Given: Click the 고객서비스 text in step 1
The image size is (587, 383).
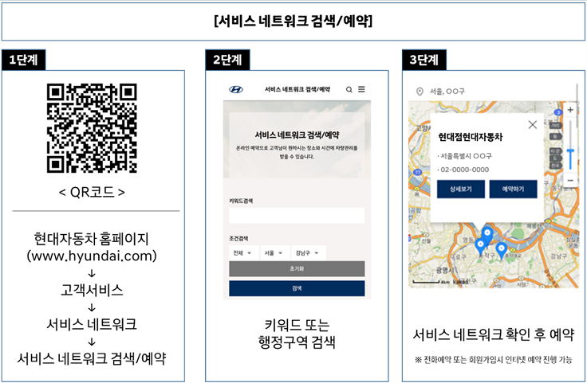Looking at the screenshot, I should 92,290.
